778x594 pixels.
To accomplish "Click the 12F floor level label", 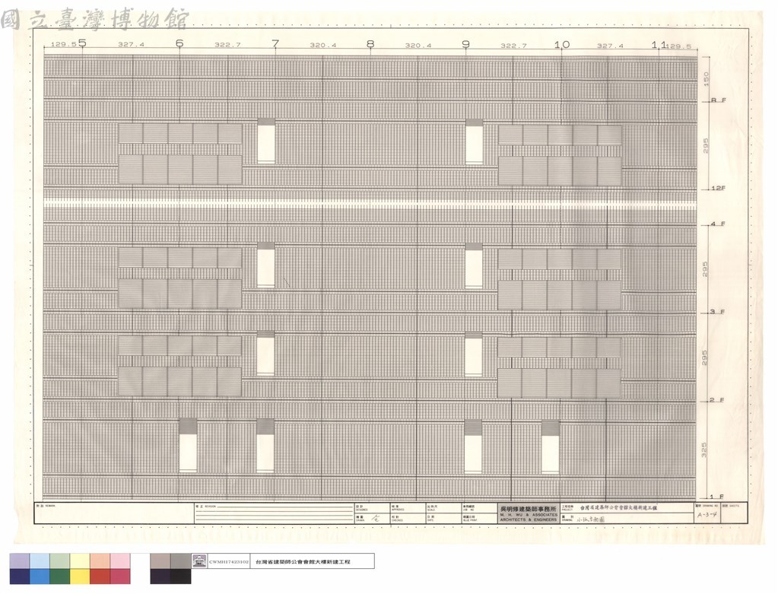I will pyautogui.click(x=718, y=188).
